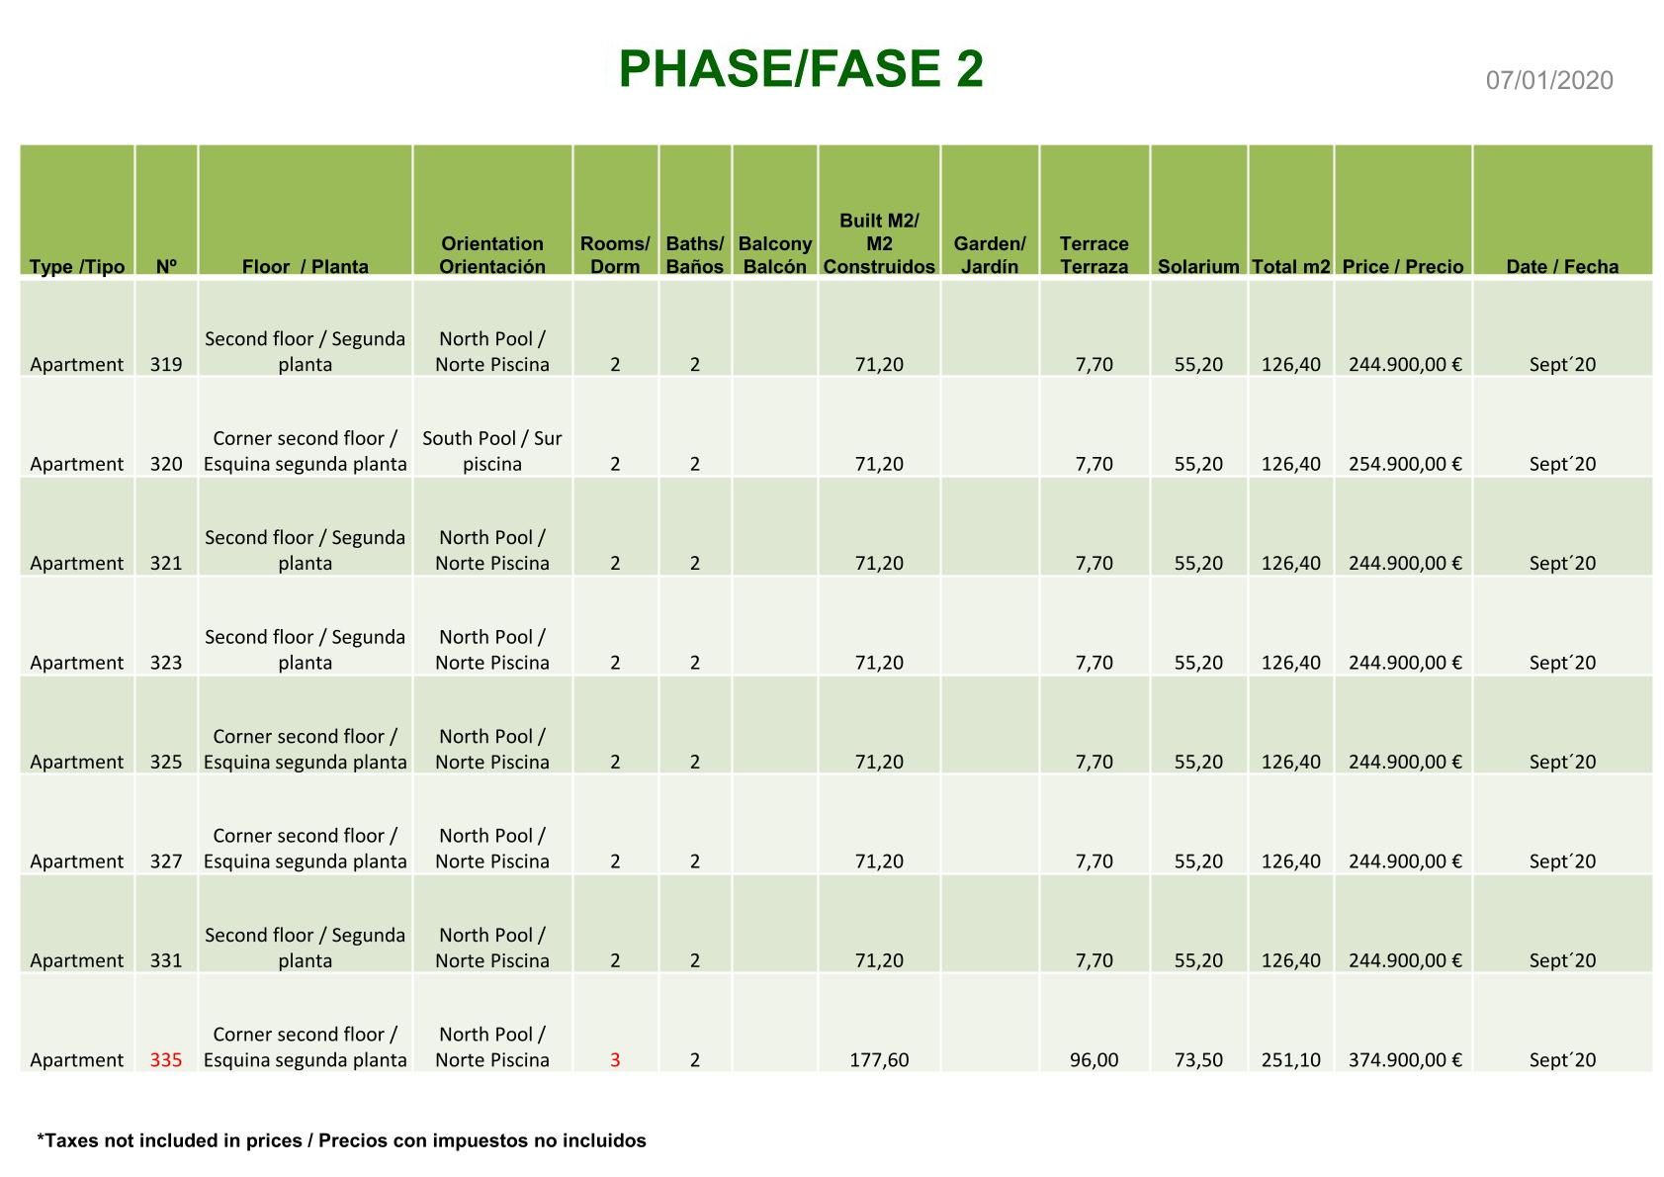The height and width of the screenshot is (1177, 1664).
Task: Select the 177,60 built area cell
Action: [878, 1060]
